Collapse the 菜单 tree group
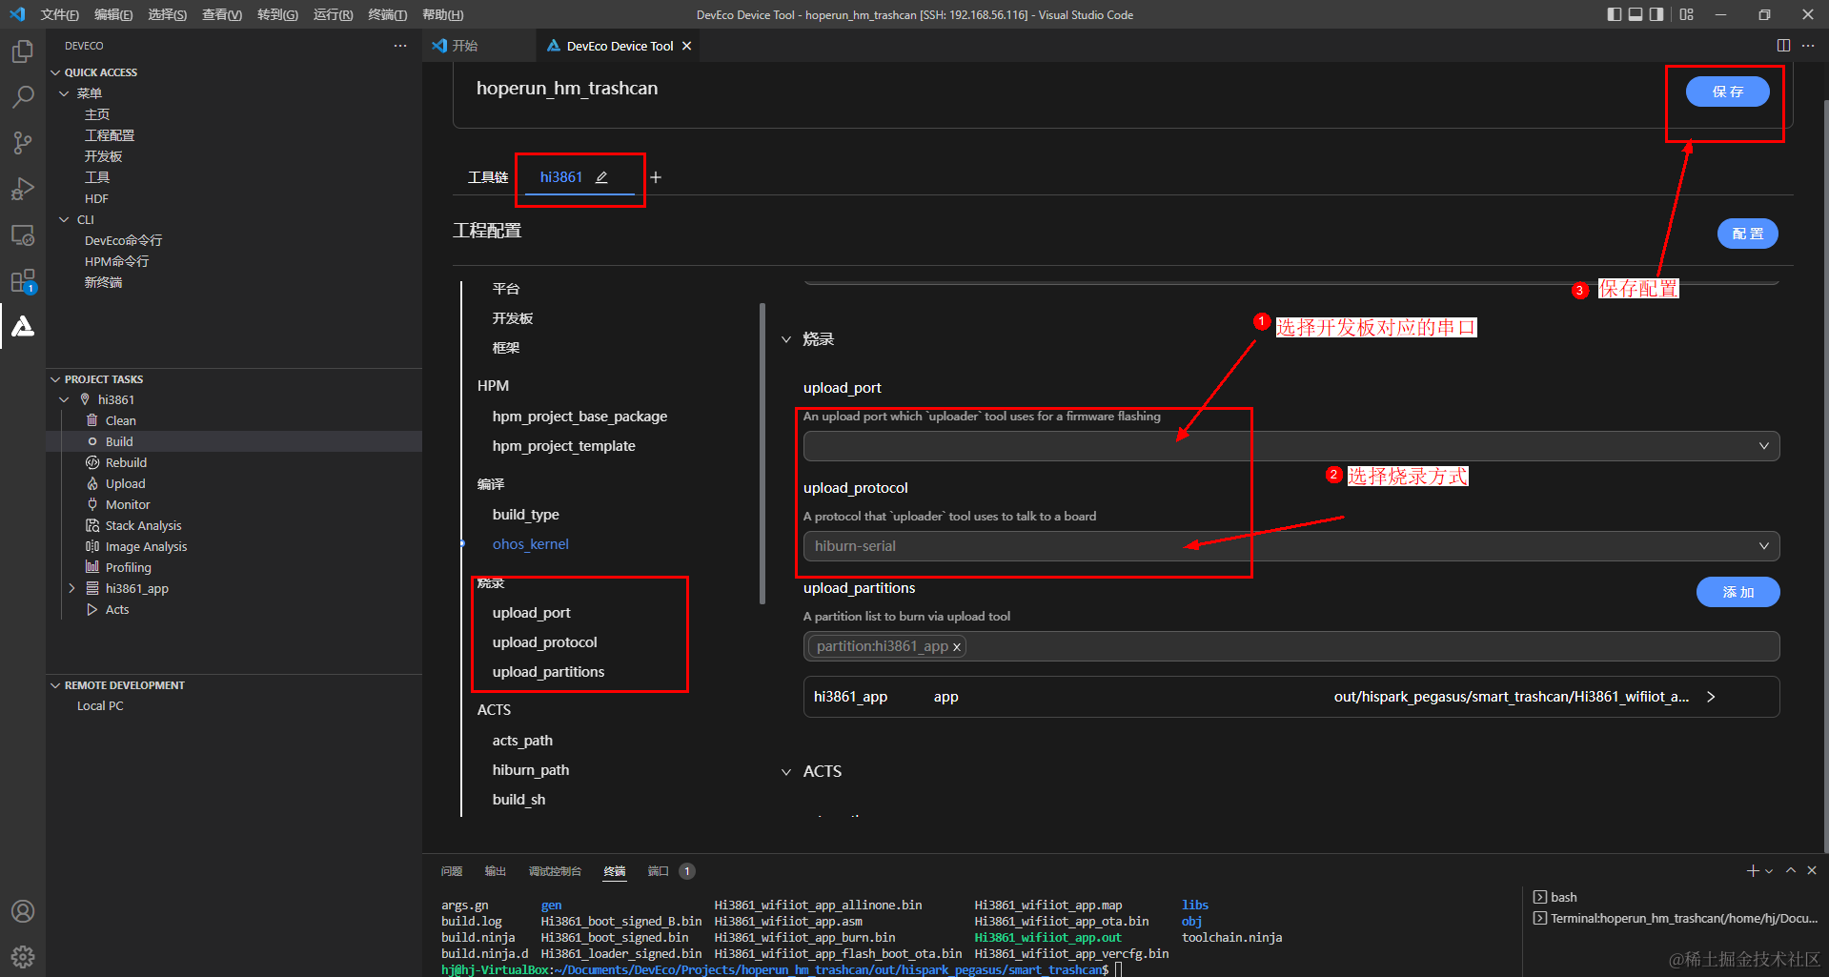 point(64,93)
